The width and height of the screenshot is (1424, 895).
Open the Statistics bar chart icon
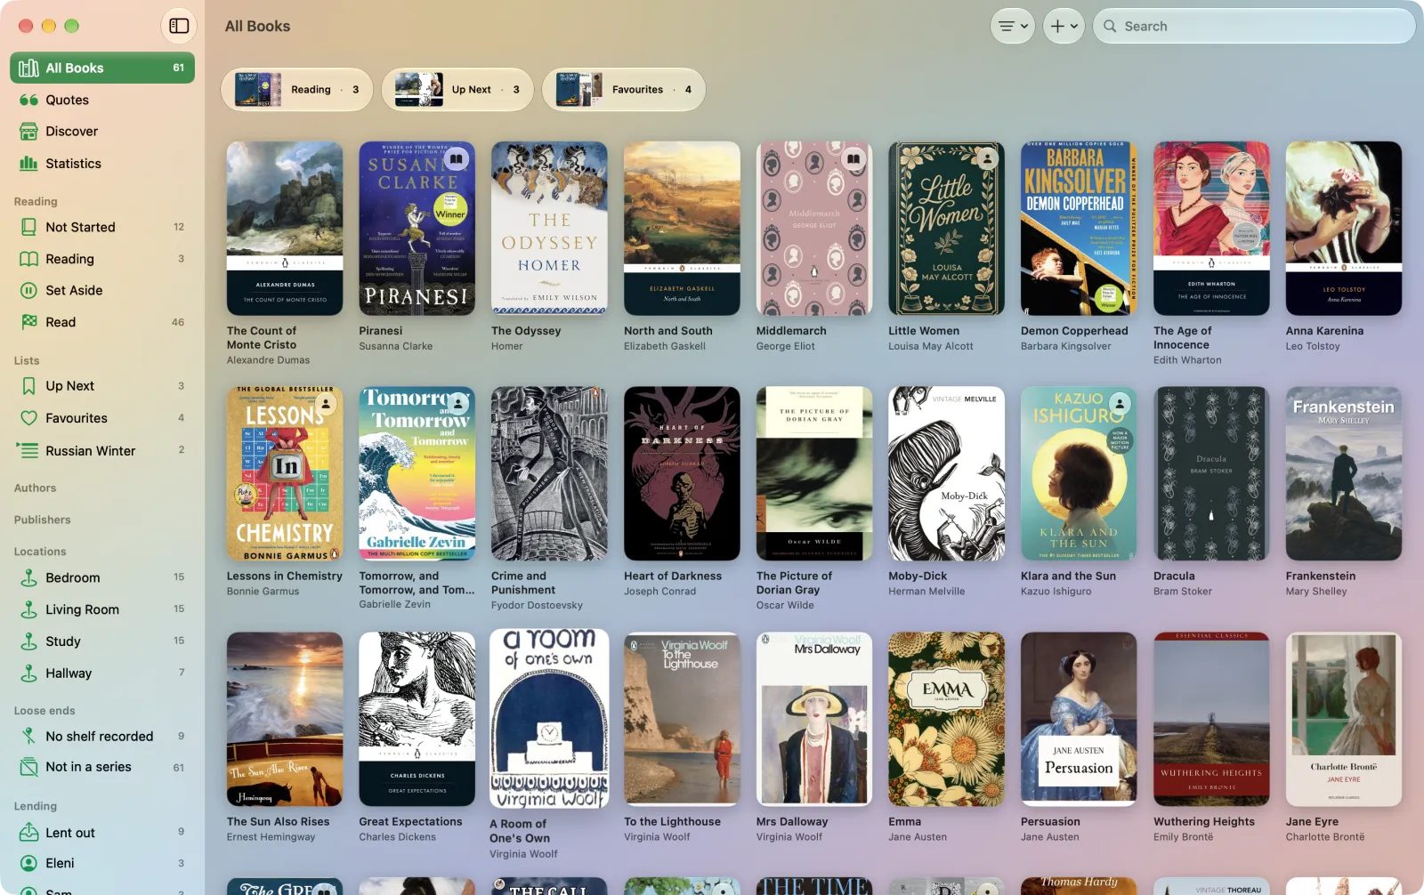(x=29, y=164)
